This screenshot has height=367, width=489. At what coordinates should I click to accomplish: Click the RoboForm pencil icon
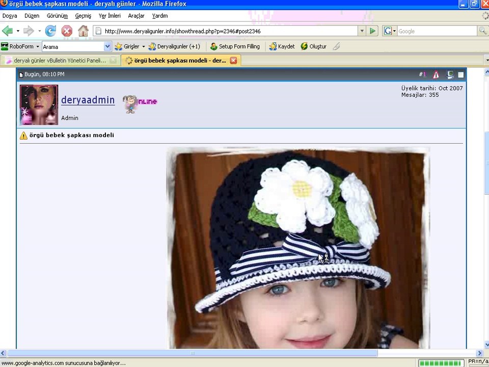pos(336,46)
